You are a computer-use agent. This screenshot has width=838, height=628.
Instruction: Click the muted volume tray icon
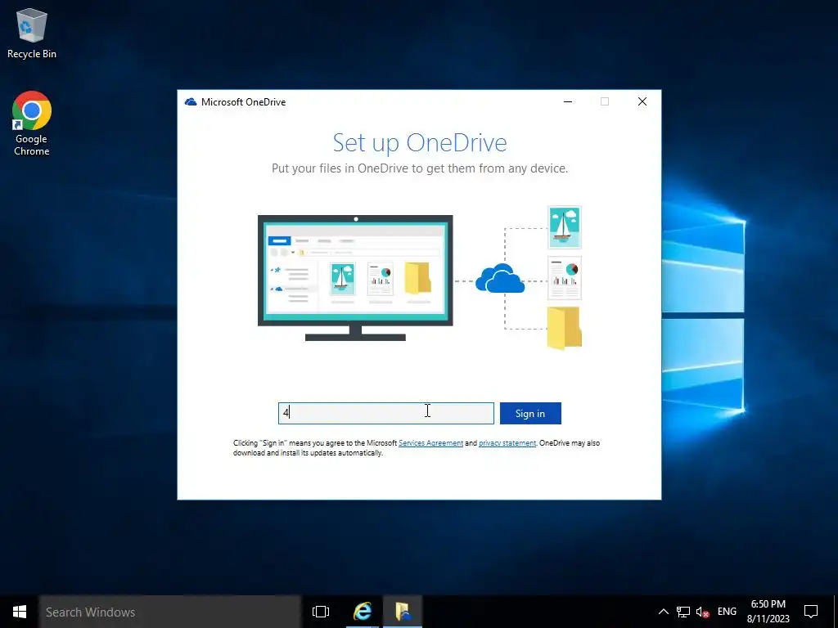click(x=702, y=612)
